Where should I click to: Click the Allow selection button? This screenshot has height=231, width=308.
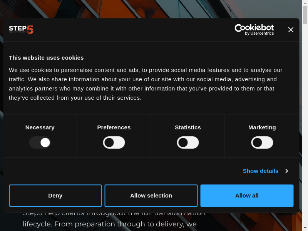click(151, 196)
